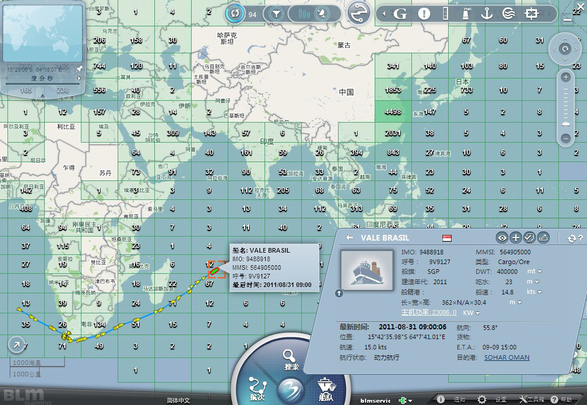
Task: Open the route planning tool icon
Action: (358, 13)
